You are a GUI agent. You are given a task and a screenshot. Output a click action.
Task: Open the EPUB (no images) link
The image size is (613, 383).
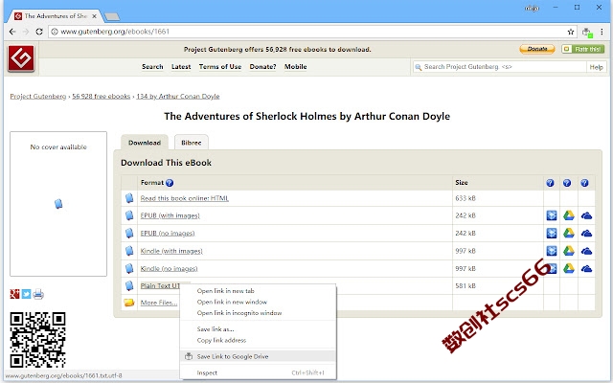pyautogui.click(x=168, y=233)
